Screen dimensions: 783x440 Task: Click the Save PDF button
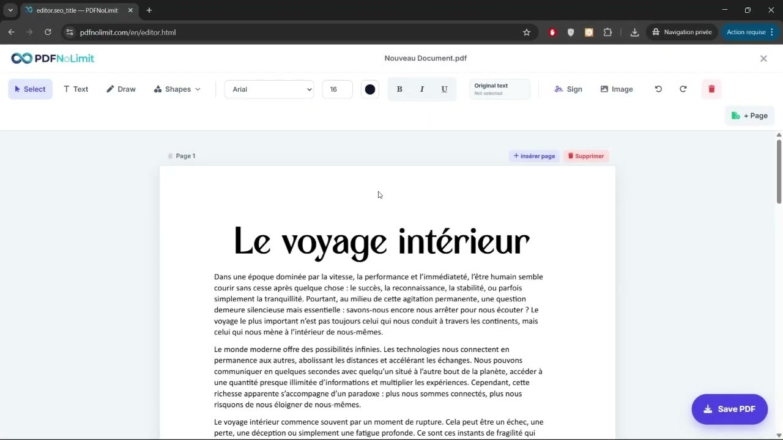(x=729, y=409)
